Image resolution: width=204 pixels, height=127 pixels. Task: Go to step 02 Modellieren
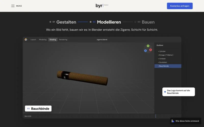click(x=105, y=22)
